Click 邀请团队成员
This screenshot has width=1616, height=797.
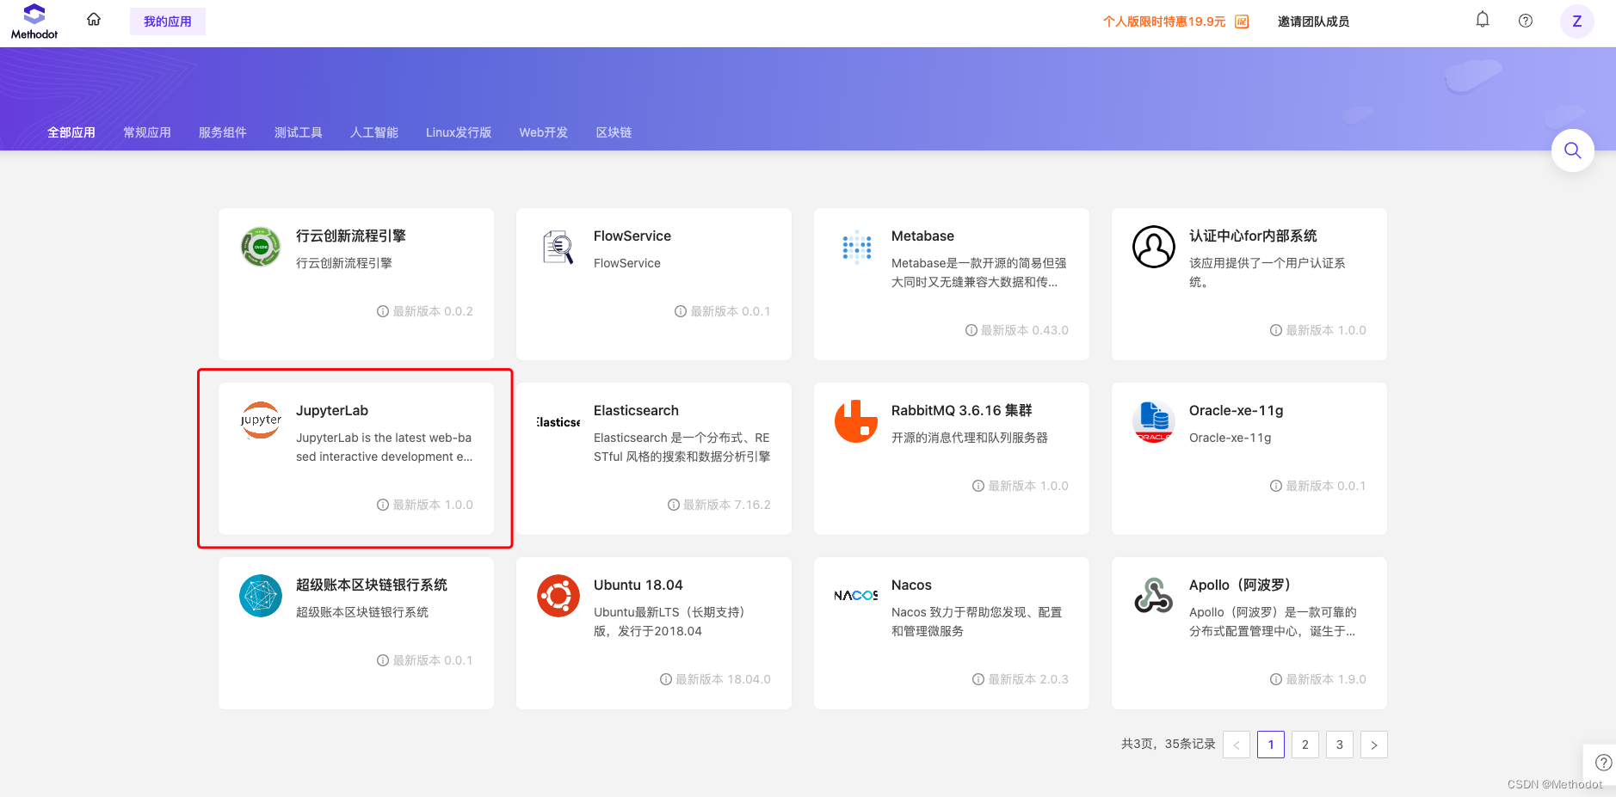[x=1313, y=21]
